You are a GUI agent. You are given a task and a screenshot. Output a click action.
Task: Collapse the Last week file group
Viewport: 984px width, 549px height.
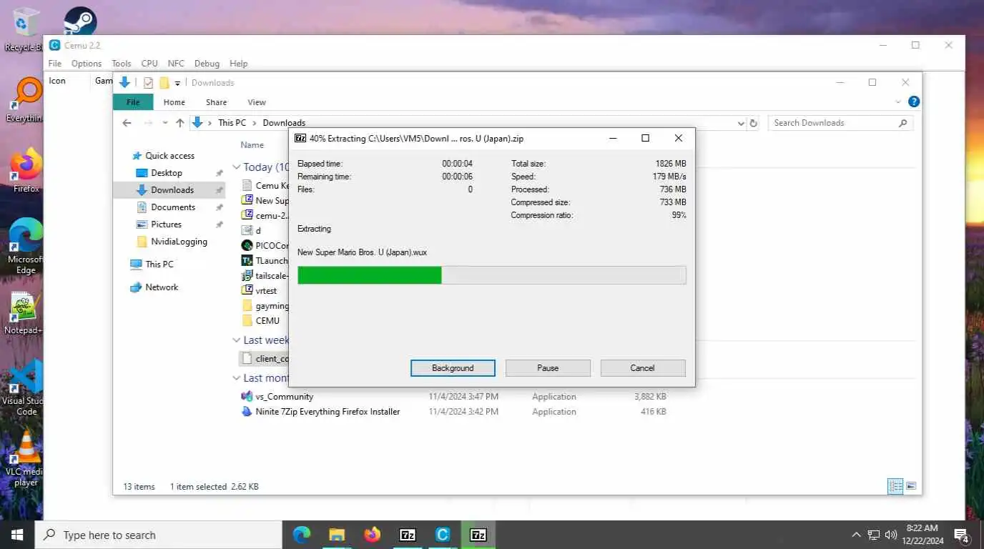[237, 341]
